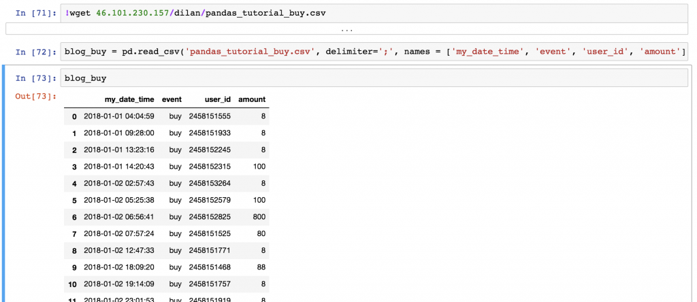Viewport: 697px width, 302px height.
Task: Click timestamp 2018-01-02 18:09:20
Action: [x=118, y=266]
